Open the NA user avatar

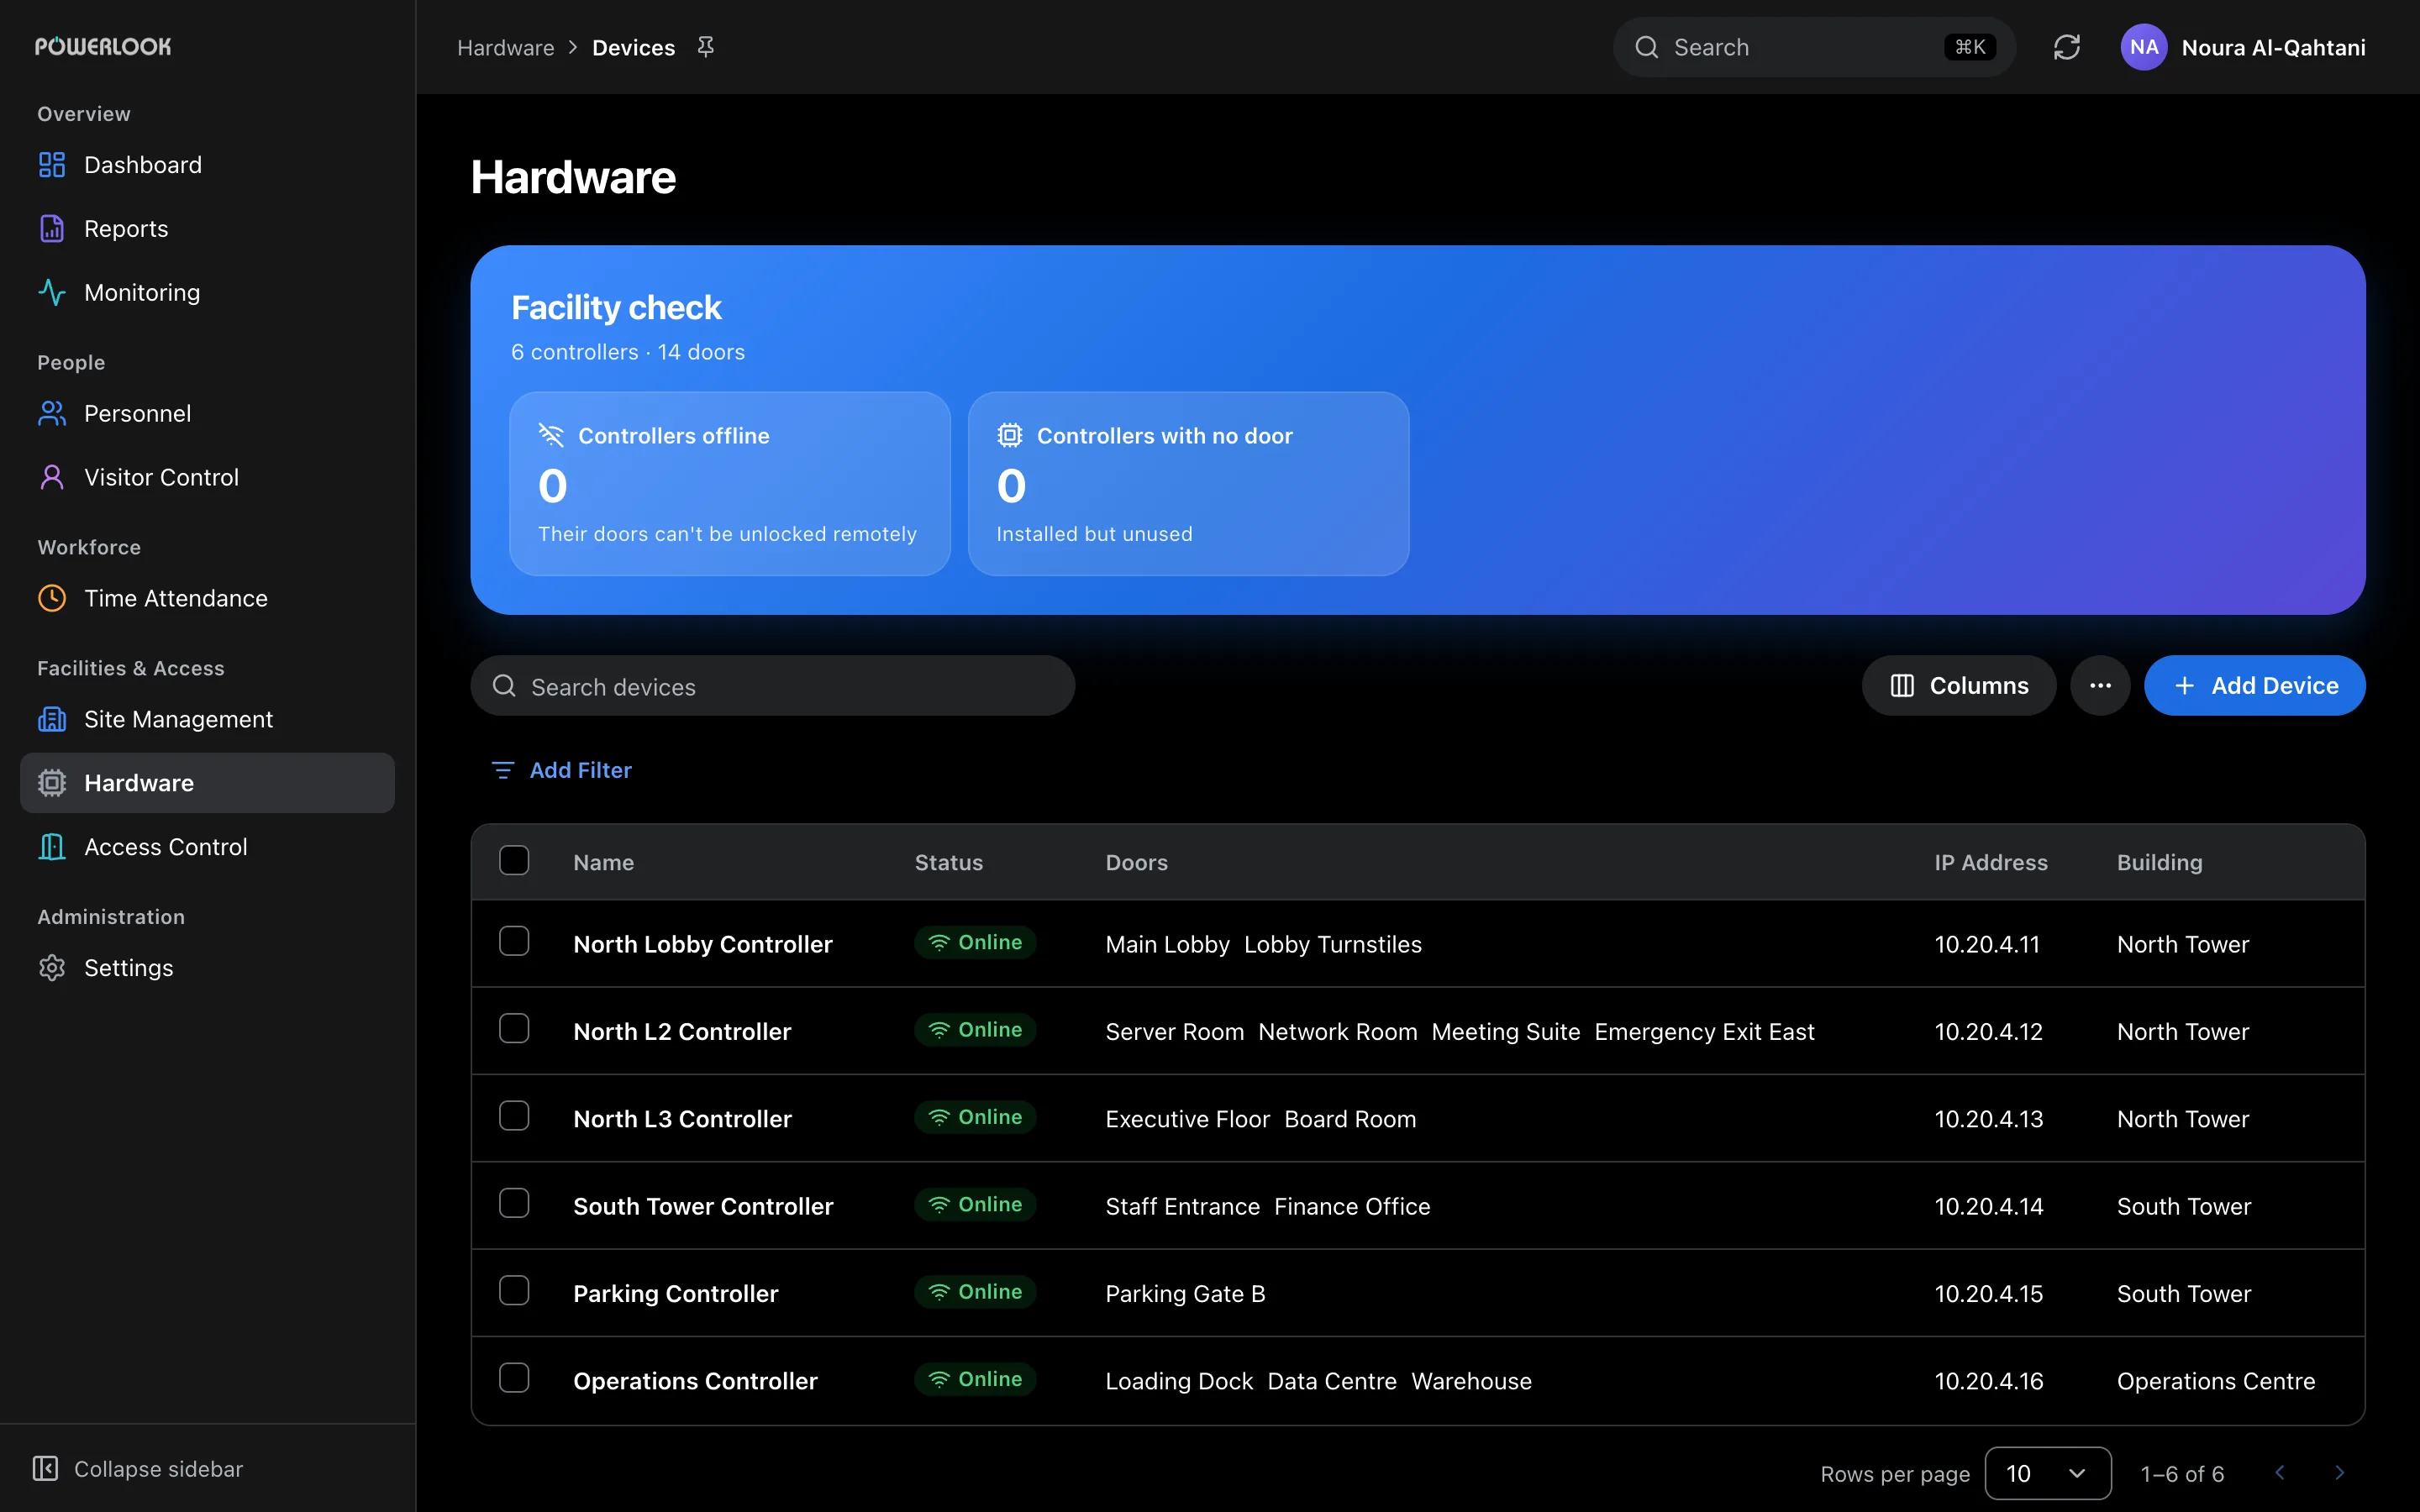pos(2143,47)
